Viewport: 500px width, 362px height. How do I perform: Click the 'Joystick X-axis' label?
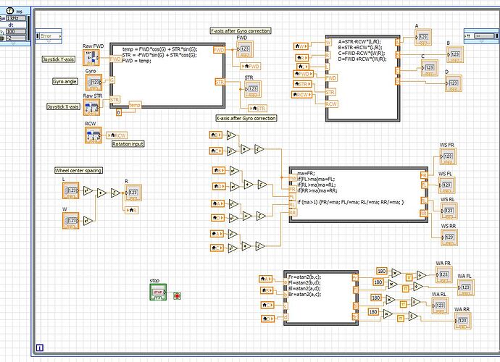(x=63, y=106)
